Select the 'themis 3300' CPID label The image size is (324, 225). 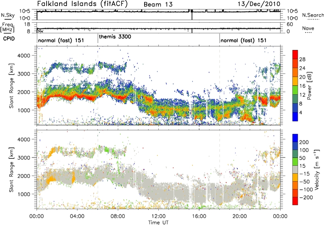coord(115,37)
